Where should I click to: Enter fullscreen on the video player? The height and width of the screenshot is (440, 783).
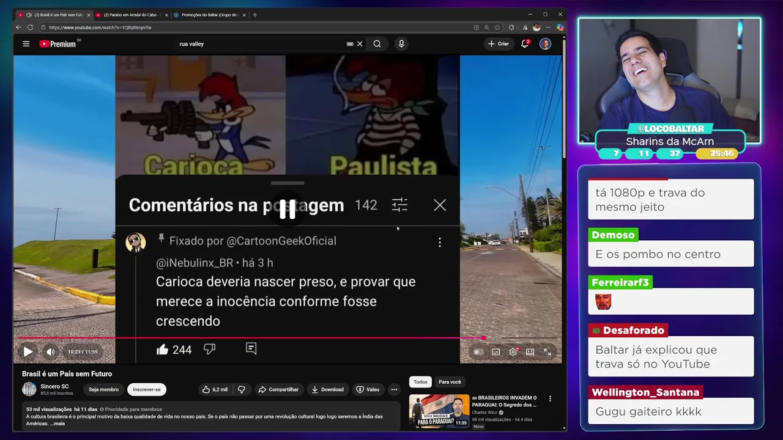point(547,352)
